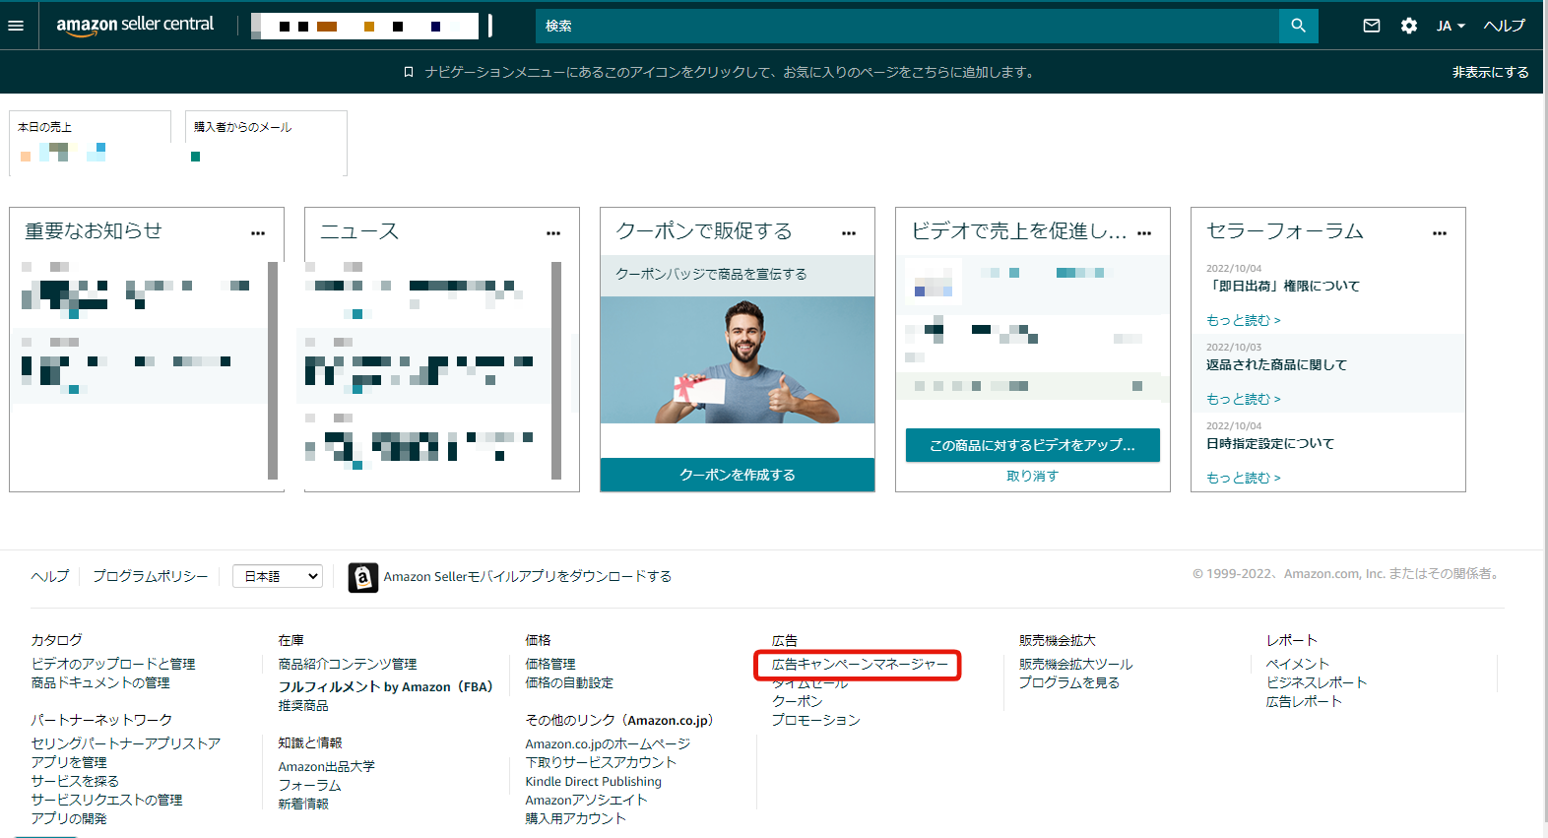1548x838 pixels.
Task: Click the Amazon Seller Central logo
Action: click(135, 25)
